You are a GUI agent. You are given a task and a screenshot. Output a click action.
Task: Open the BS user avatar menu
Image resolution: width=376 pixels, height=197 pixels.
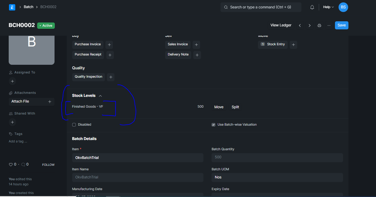[x=343, y=7]
